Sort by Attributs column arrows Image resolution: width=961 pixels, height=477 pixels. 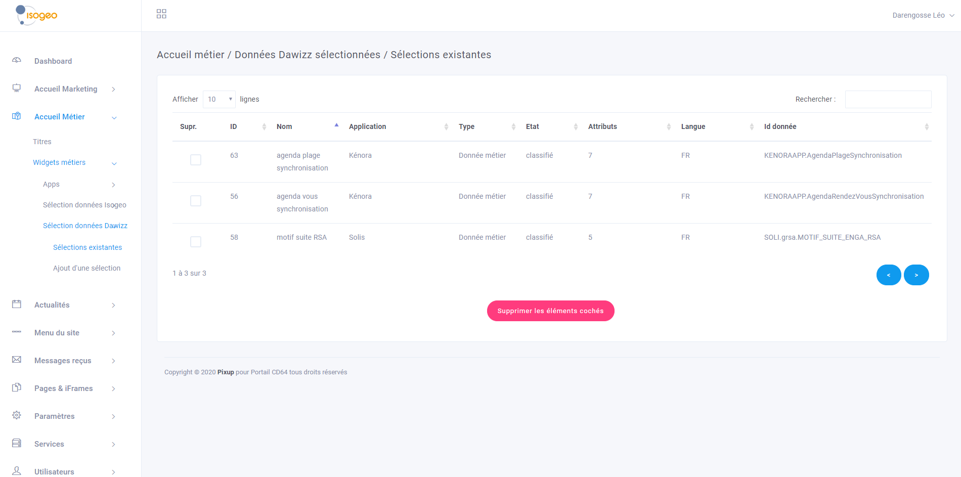[x=669, y=126]
